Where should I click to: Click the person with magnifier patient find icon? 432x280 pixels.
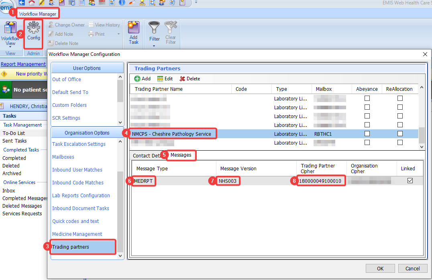52,3
